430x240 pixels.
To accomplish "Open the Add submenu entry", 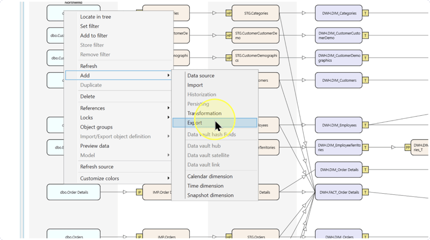I will [x=118, y=75].
